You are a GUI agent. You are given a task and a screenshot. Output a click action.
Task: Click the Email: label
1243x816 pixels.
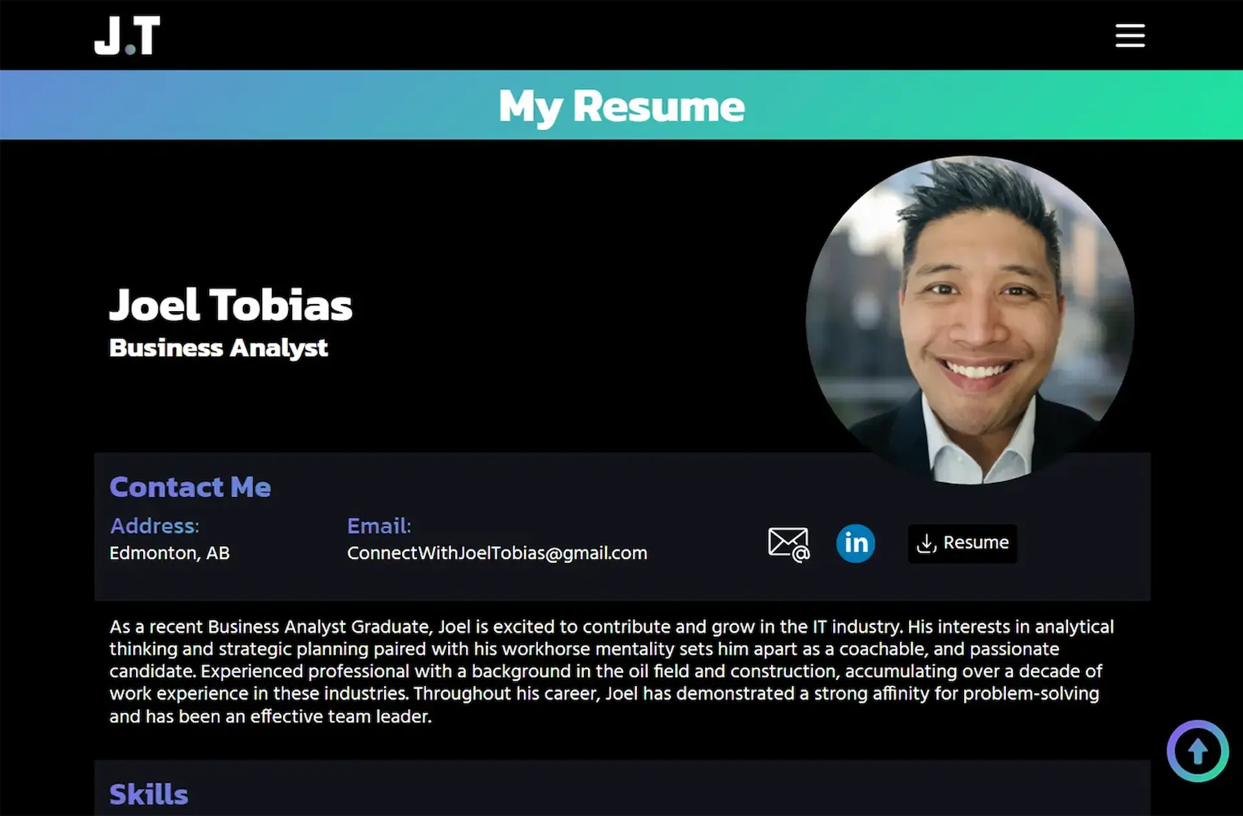click(x=379, y=526)
